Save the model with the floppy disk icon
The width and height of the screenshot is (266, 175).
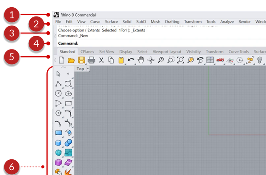(x=81, y=60)
